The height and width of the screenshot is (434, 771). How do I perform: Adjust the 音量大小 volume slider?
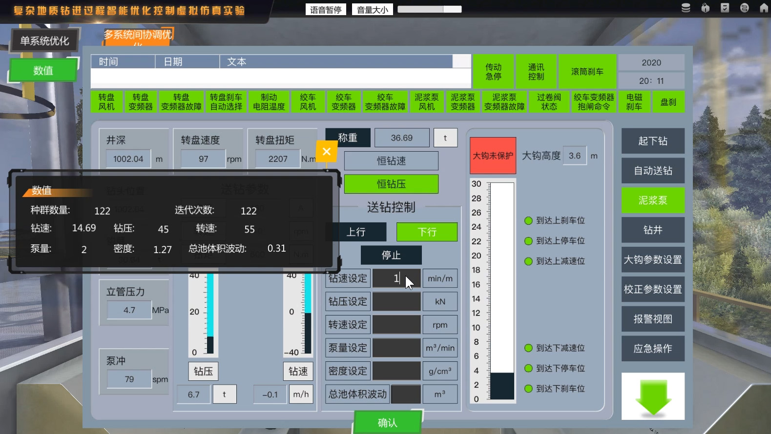tap(429, 9)
